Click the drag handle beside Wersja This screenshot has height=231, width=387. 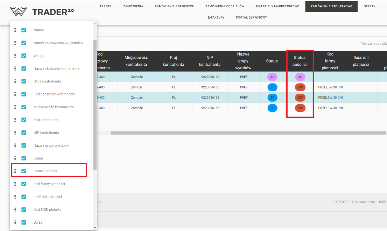[15, 56]
